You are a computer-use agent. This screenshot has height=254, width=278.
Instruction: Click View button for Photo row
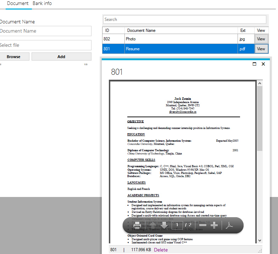[261, 39]
